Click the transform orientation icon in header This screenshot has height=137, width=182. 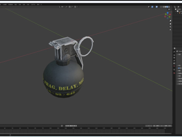coord(60,7)
